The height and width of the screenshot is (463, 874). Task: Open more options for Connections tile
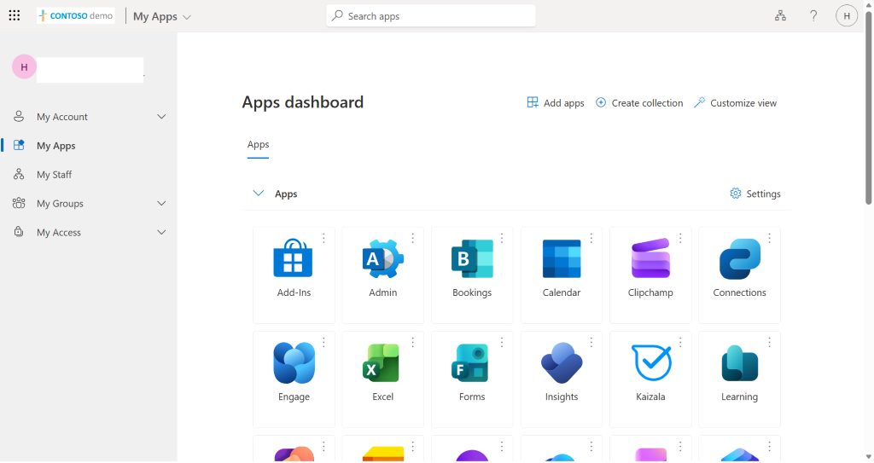click(769, 238)
